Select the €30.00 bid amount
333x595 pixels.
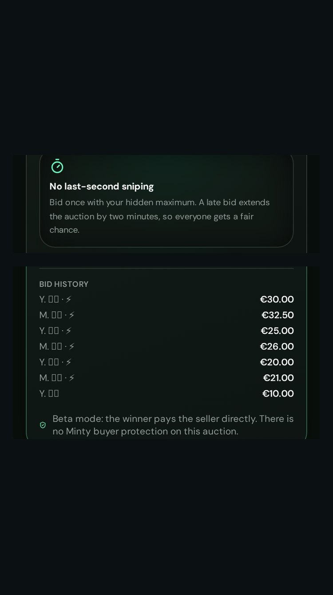point(277,299)
